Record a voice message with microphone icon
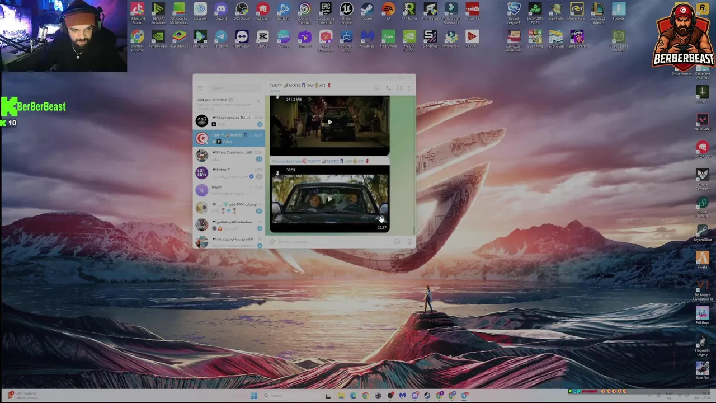This screenshot has width=716, height=403. [x=409, y=242]
